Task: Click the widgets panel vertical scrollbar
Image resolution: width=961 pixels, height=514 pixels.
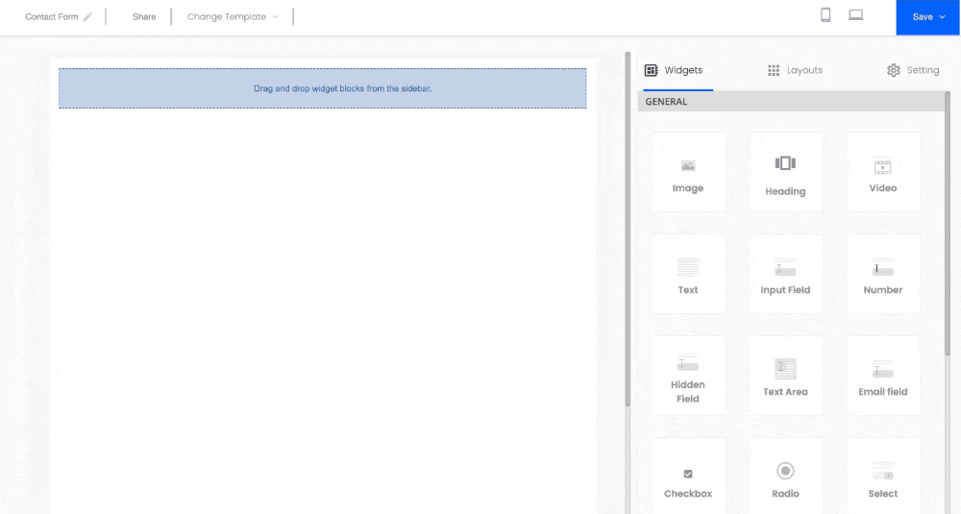Action: pos(948,224)
